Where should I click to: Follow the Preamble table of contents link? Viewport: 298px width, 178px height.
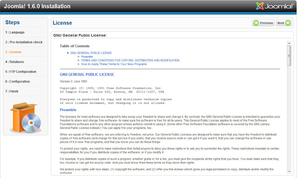point(87,57)
